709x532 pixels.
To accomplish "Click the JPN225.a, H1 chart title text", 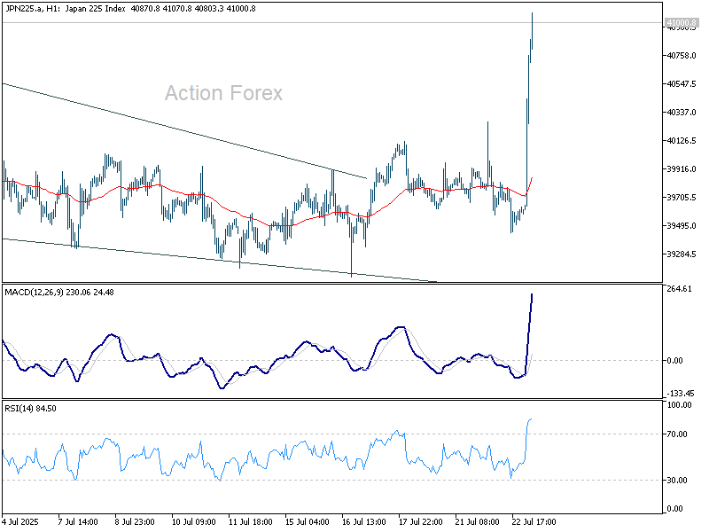I will pyautogui.click(x=130, y=9).
